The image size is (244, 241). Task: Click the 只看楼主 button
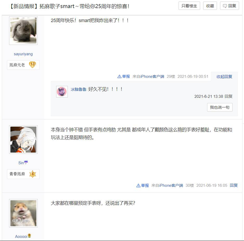pyautogui.click(x=189, y=6)
